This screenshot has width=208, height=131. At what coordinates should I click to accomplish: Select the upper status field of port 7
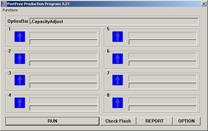(163, 78)
